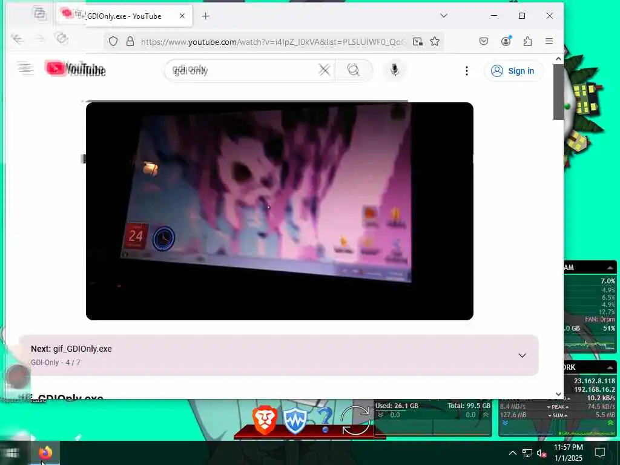Open the blue shield dock icon
Image resolution: width=620 pixels, height=465 pixels.
click(295, 421)
